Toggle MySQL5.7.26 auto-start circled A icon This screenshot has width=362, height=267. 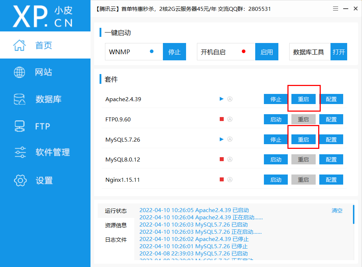pyautogui.click(x=230, y=139)
